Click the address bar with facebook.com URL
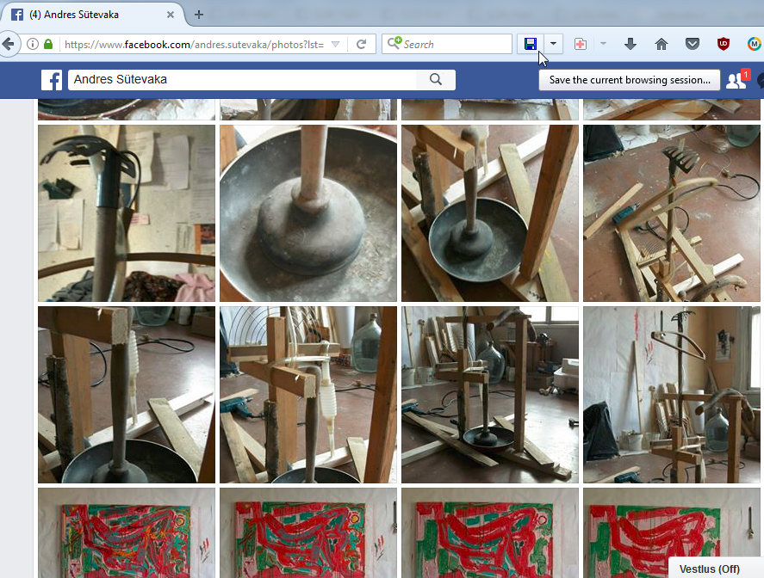Viewport: 764px width, 578px height. 194,44
